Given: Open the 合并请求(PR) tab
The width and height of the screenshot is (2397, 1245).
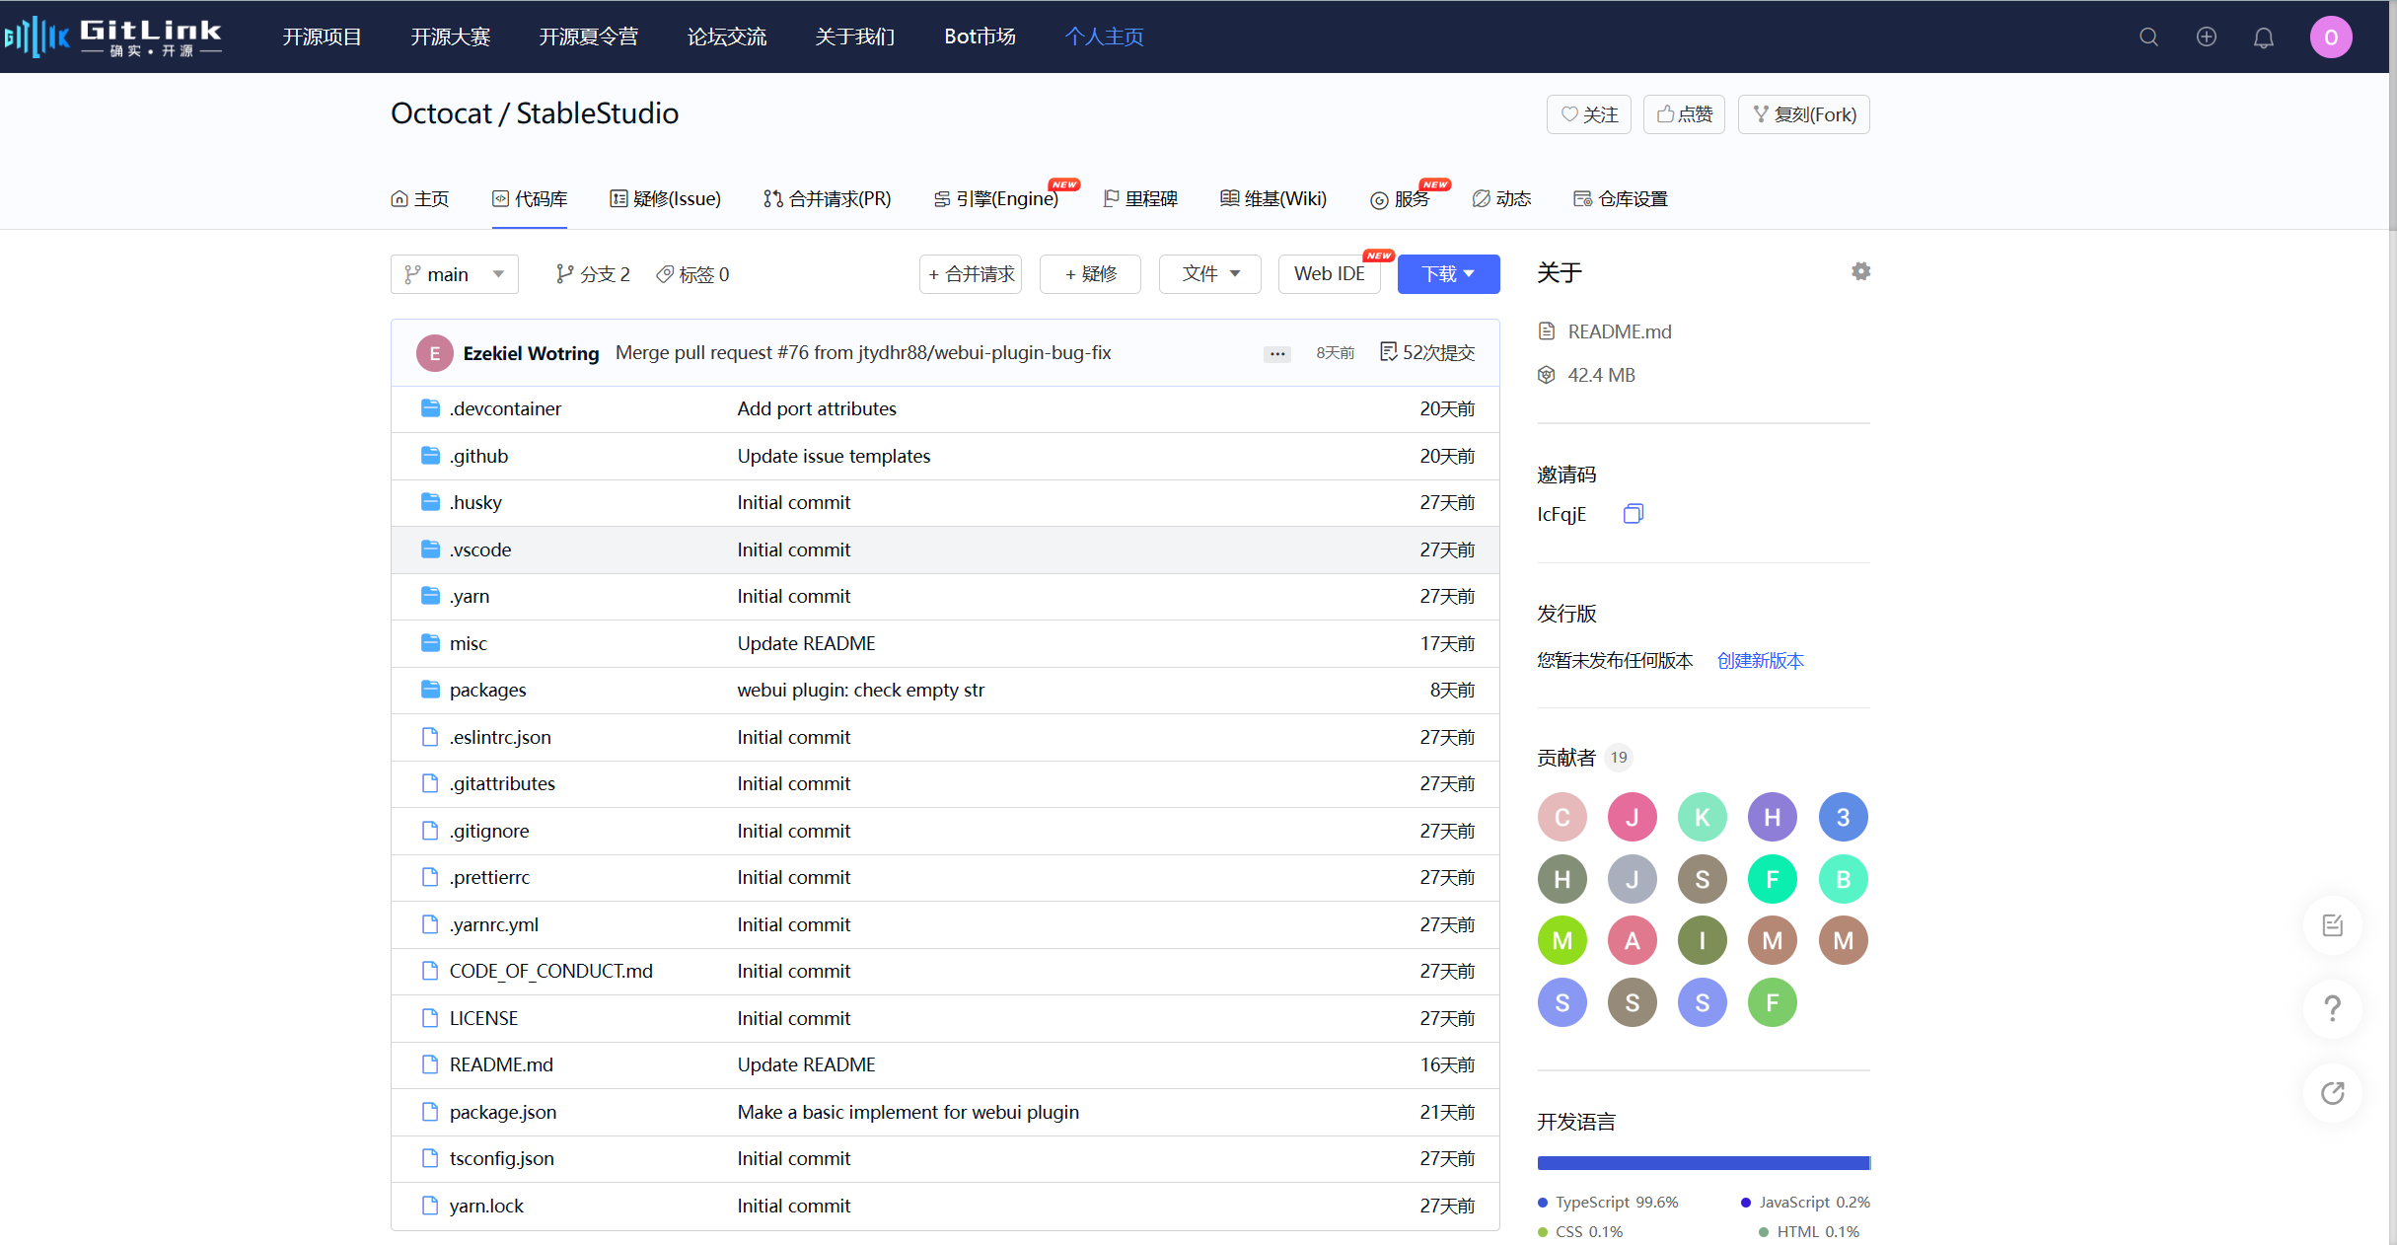Looking at the screenshot, I should point(828,198).
